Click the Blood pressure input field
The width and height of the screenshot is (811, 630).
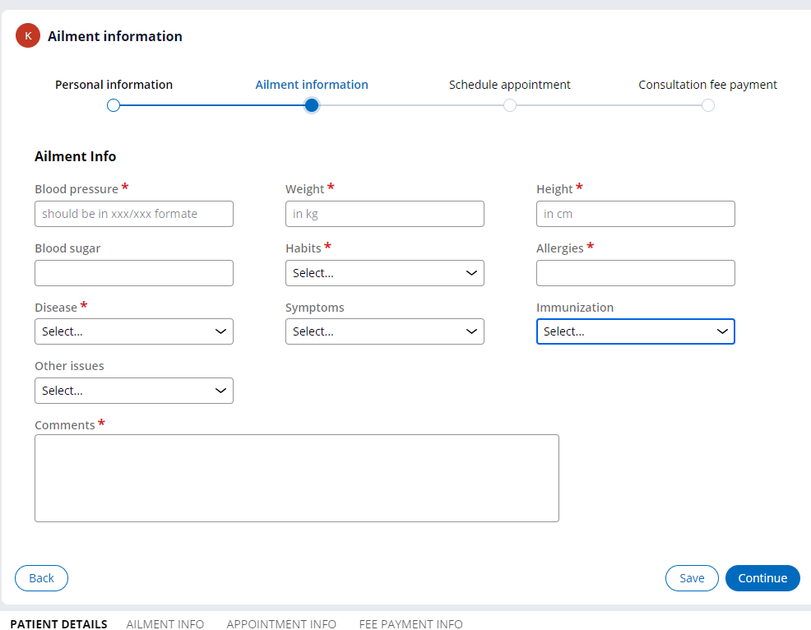(133, 213)
